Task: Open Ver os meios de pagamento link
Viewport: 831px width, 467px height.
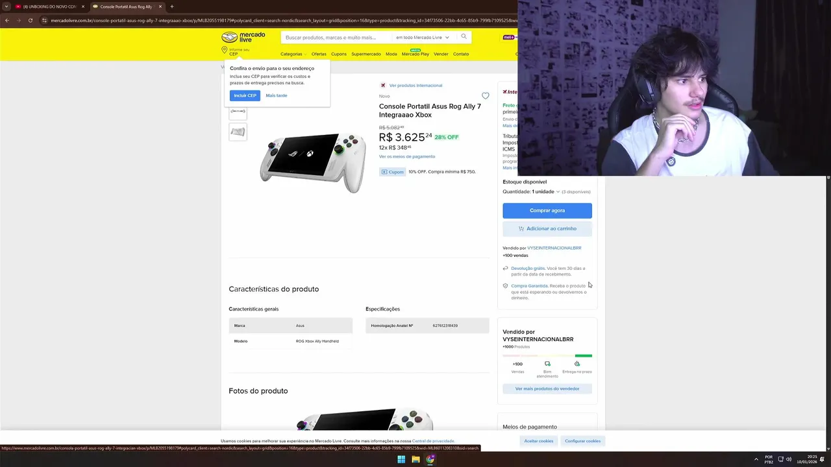Action: 407,156
